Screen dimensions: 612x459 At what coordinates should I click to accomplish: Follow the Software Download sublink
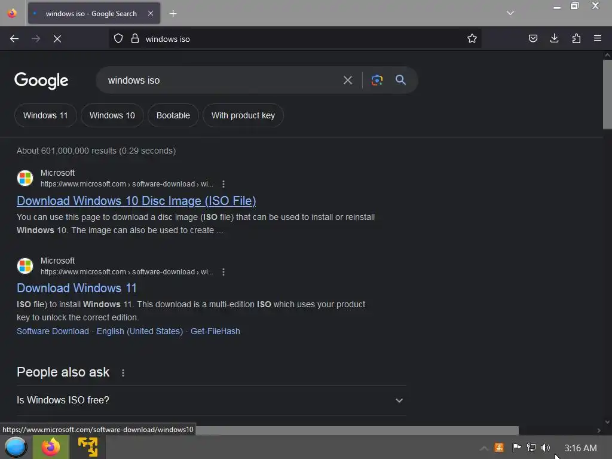tap(53, 331)
